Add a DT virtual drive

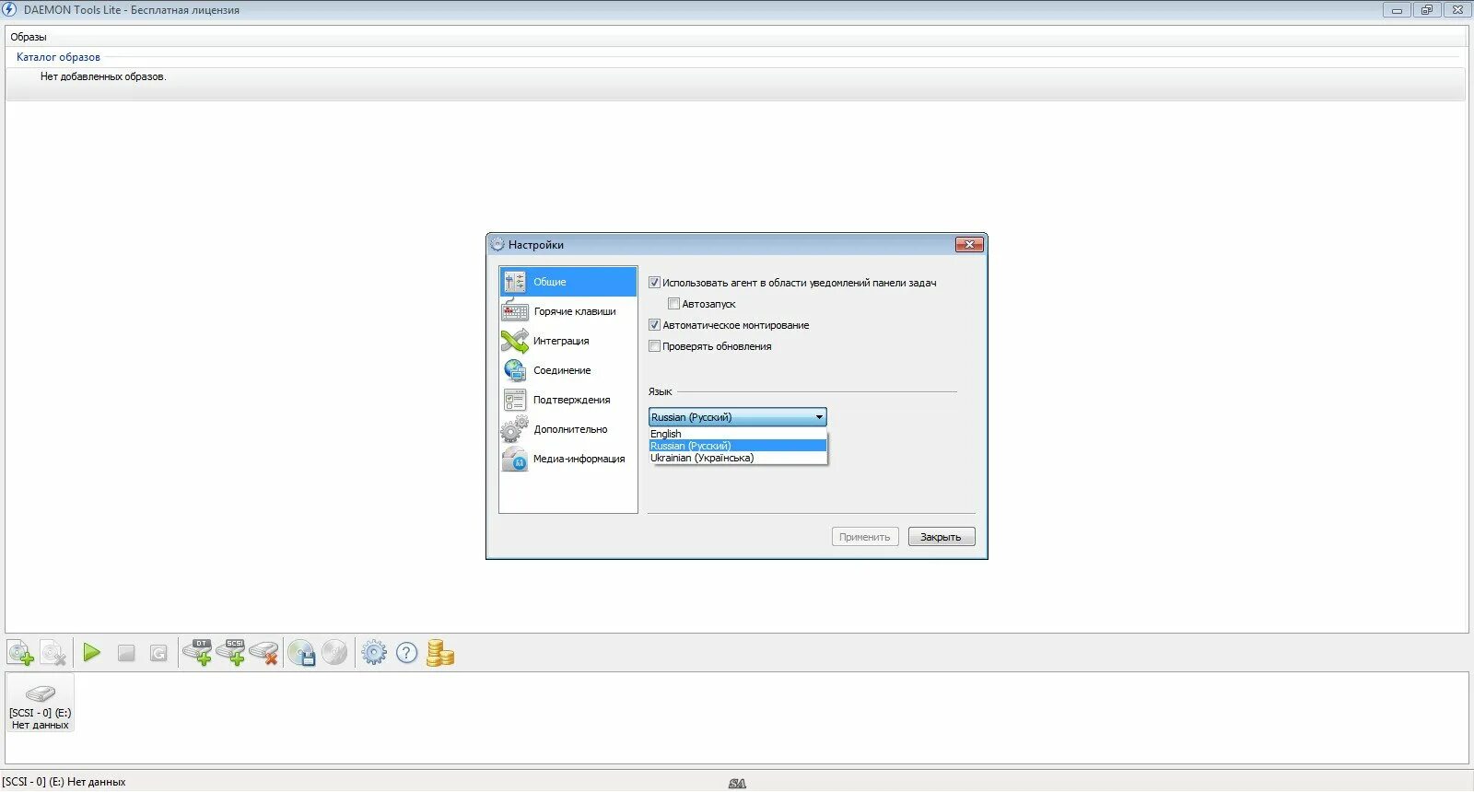pos(198,653)
